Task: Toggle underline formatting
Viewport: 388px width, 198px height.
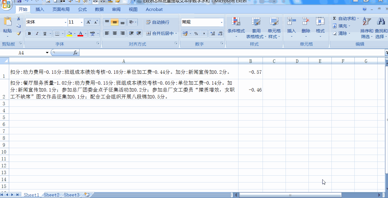Action: pos(45,33)
